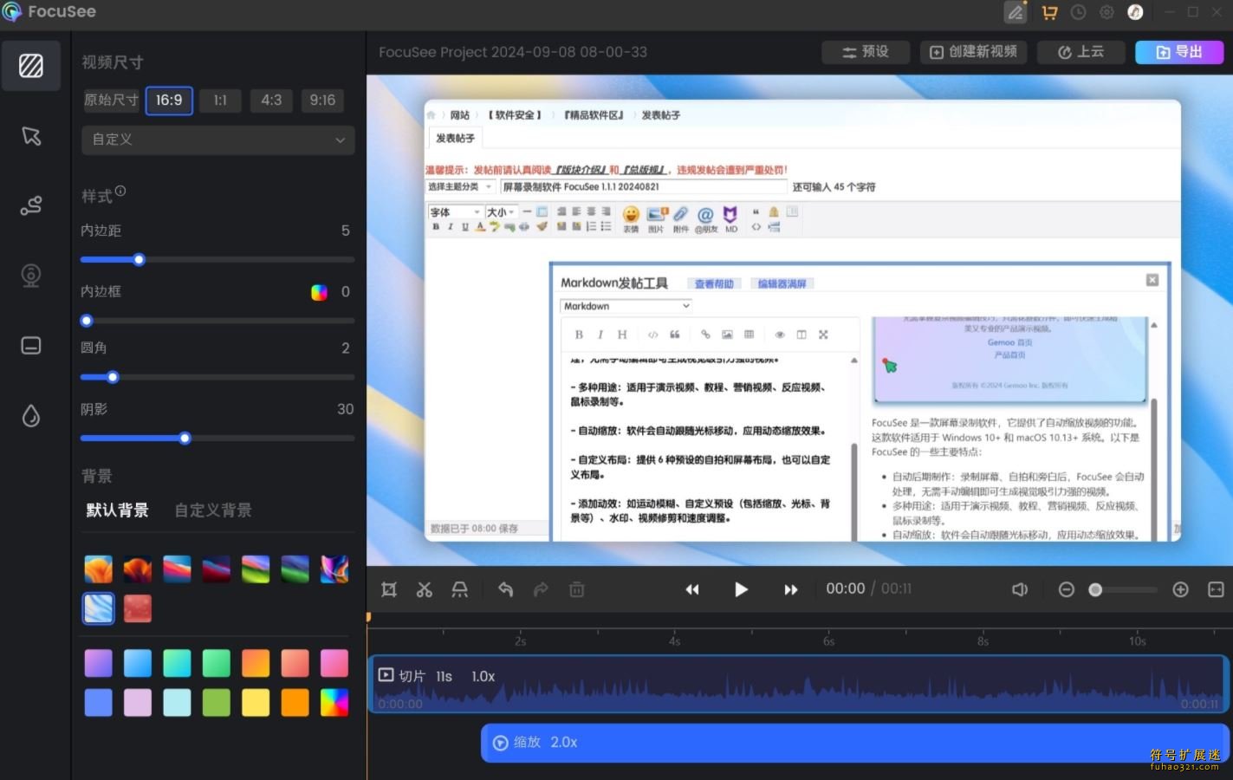Open the user account avatar
The width and height of the screenshot is (1233, 780).
tap(1135, 12)
